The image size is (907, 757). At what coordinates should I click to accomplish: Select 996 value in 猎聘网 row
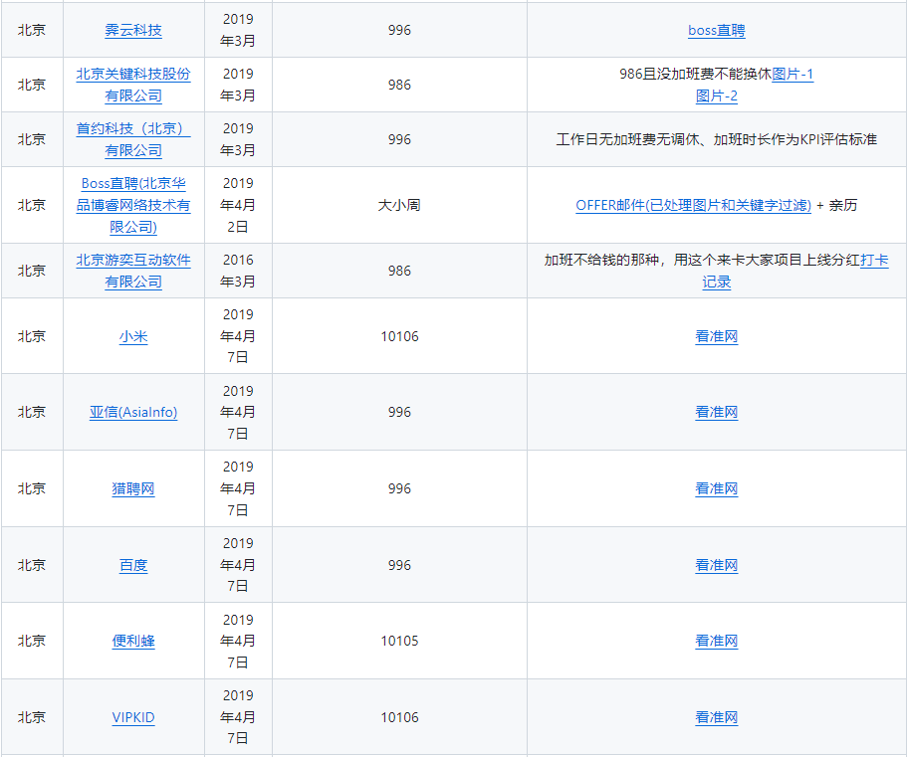pos(399,488)
